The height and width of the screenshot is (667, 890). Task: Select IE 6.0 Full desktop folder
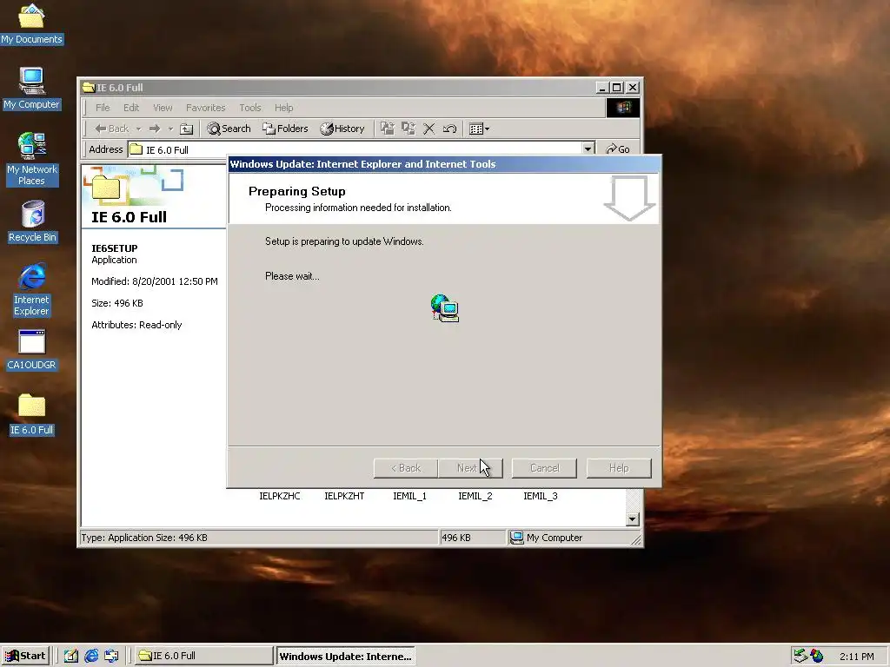coord(31,414)
